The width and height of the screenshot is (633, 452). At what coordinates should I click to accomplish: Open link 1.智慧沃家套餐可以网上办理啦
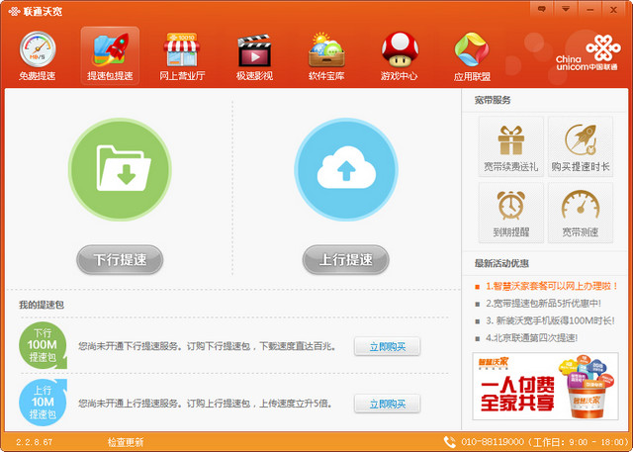pyautogui.click(x=552, y=286)
